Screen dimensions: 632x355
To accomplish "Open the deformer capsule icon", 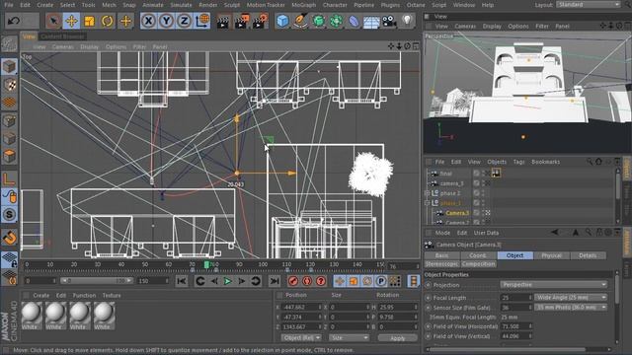I will (x=354, y=21).
